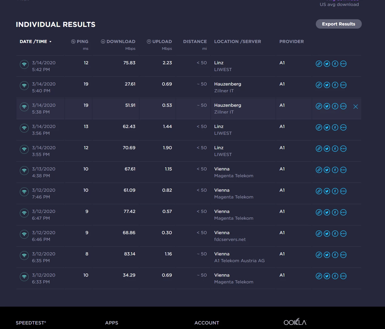Image resolution: width=385 pixels, height=329 pixels.
Task: Share the 6:47 PM result on Twitter
Action: 327,212
